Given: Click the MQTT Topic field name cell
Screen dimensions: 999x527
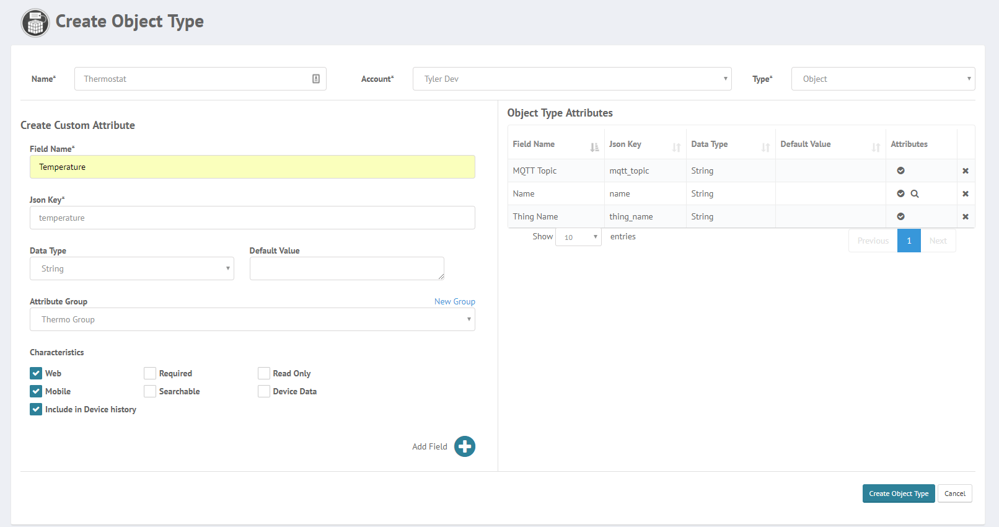Looking at the screenshot, I should coord(556,170).
